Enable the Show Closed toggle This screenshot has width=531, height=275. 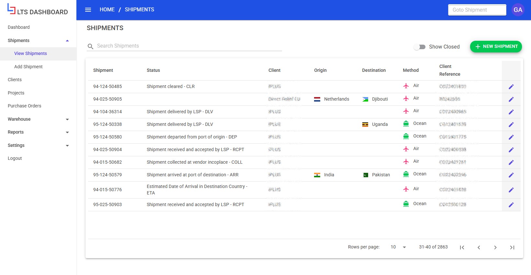(420, 47)
